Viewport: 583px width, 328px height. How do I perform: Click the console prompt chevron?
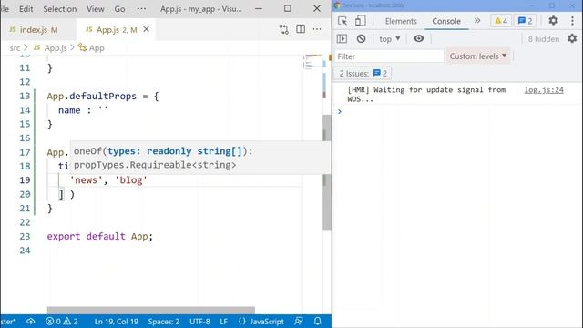(340, 111)
